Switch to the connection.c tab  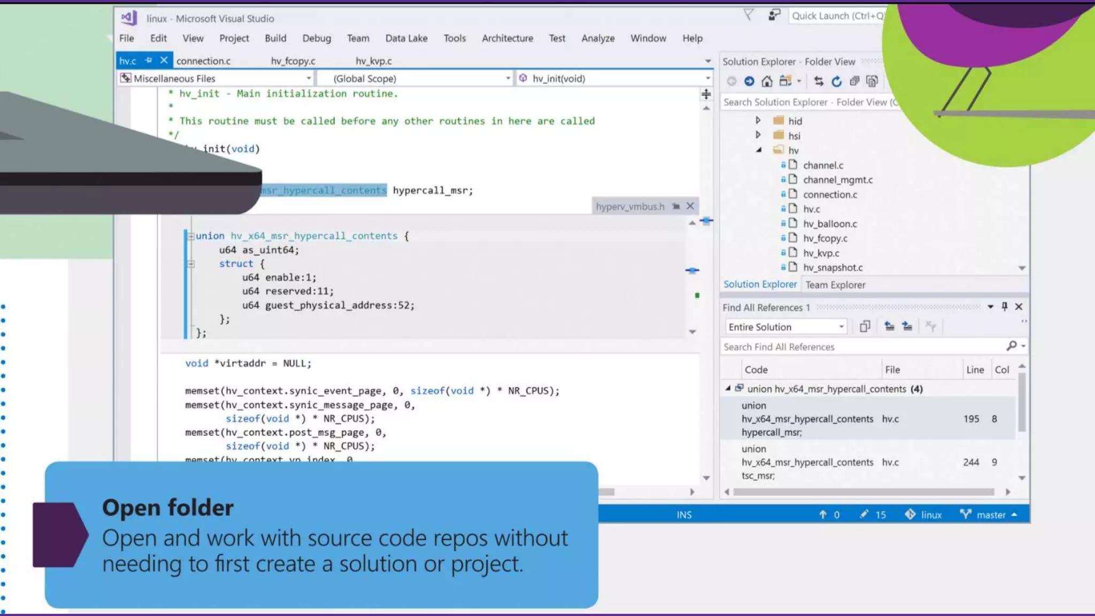pyautogui.click(x=203, y=61)
